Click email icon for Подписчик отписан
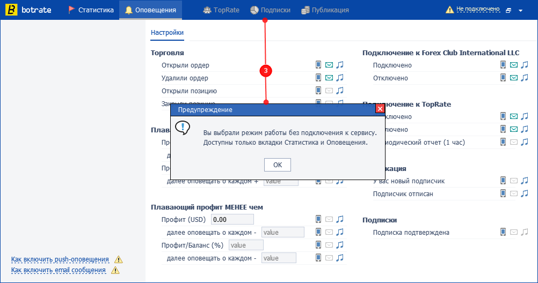Viewport: 538px width, 283px height. click(514, 193)
